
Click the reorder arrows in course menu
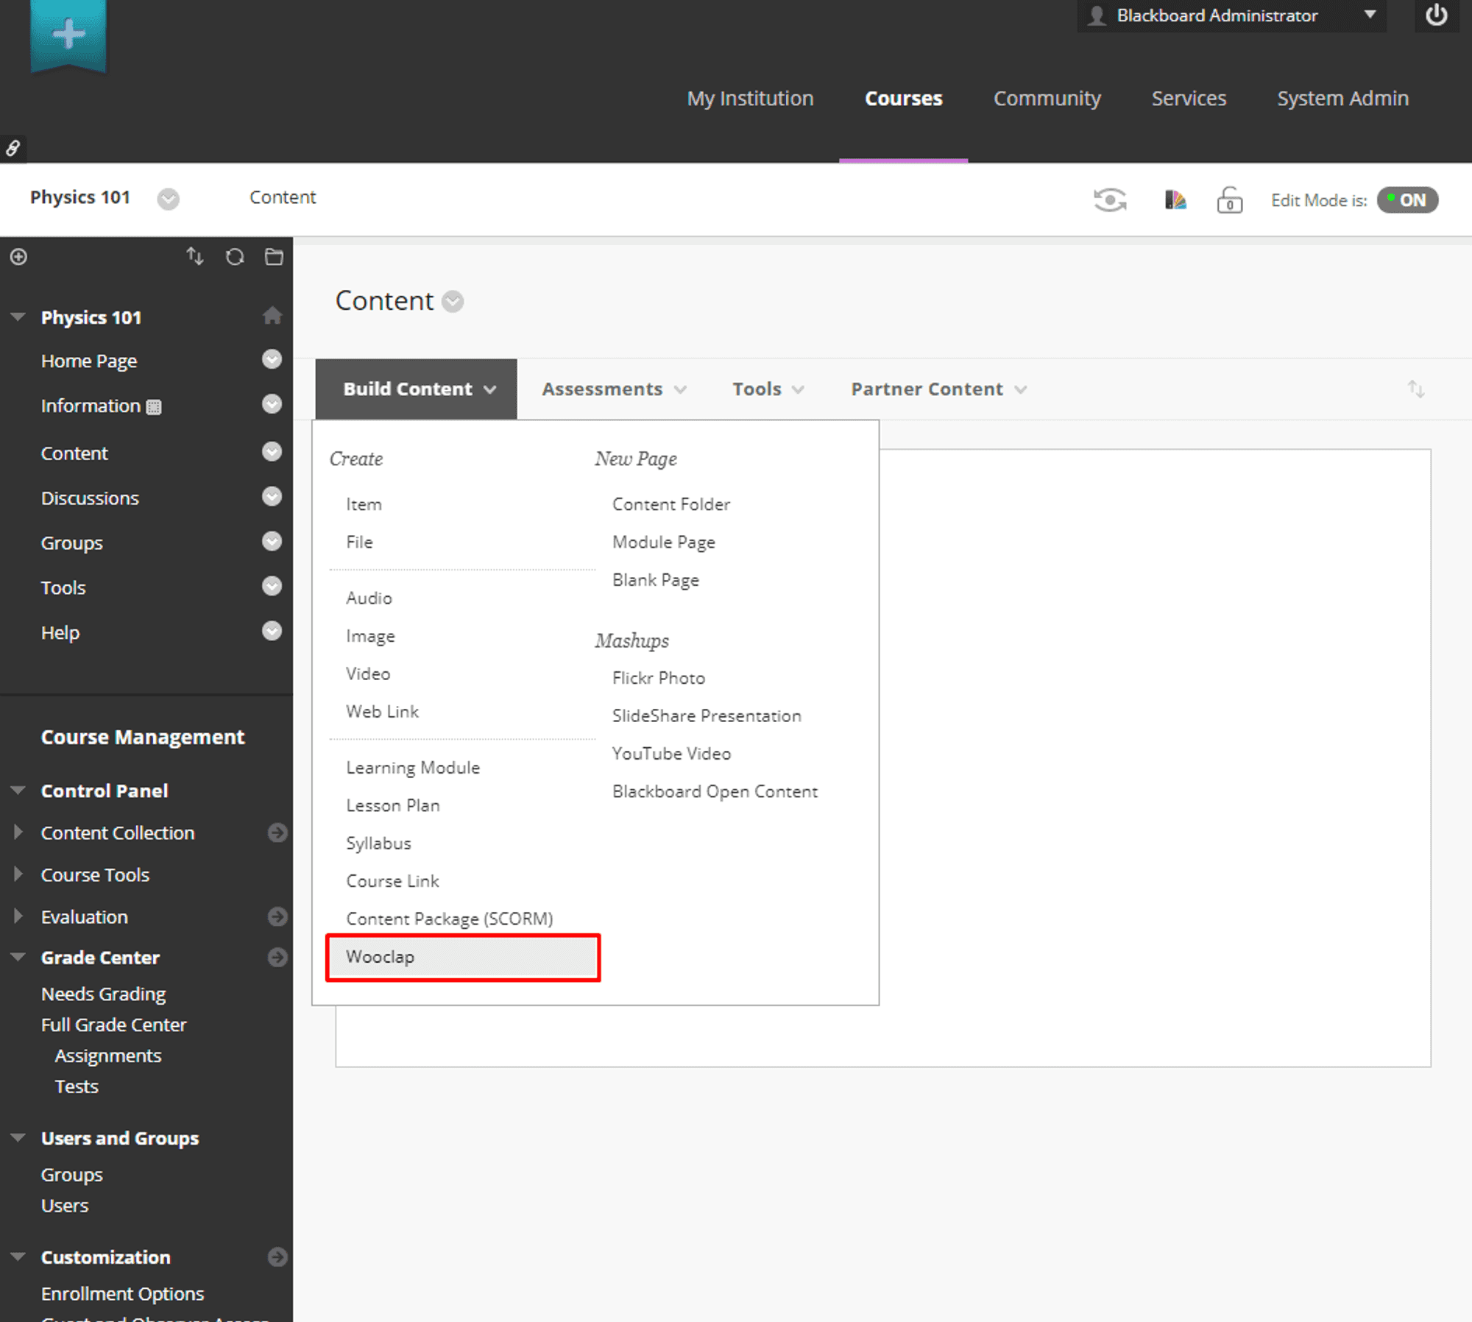click(x=194, y=256)
